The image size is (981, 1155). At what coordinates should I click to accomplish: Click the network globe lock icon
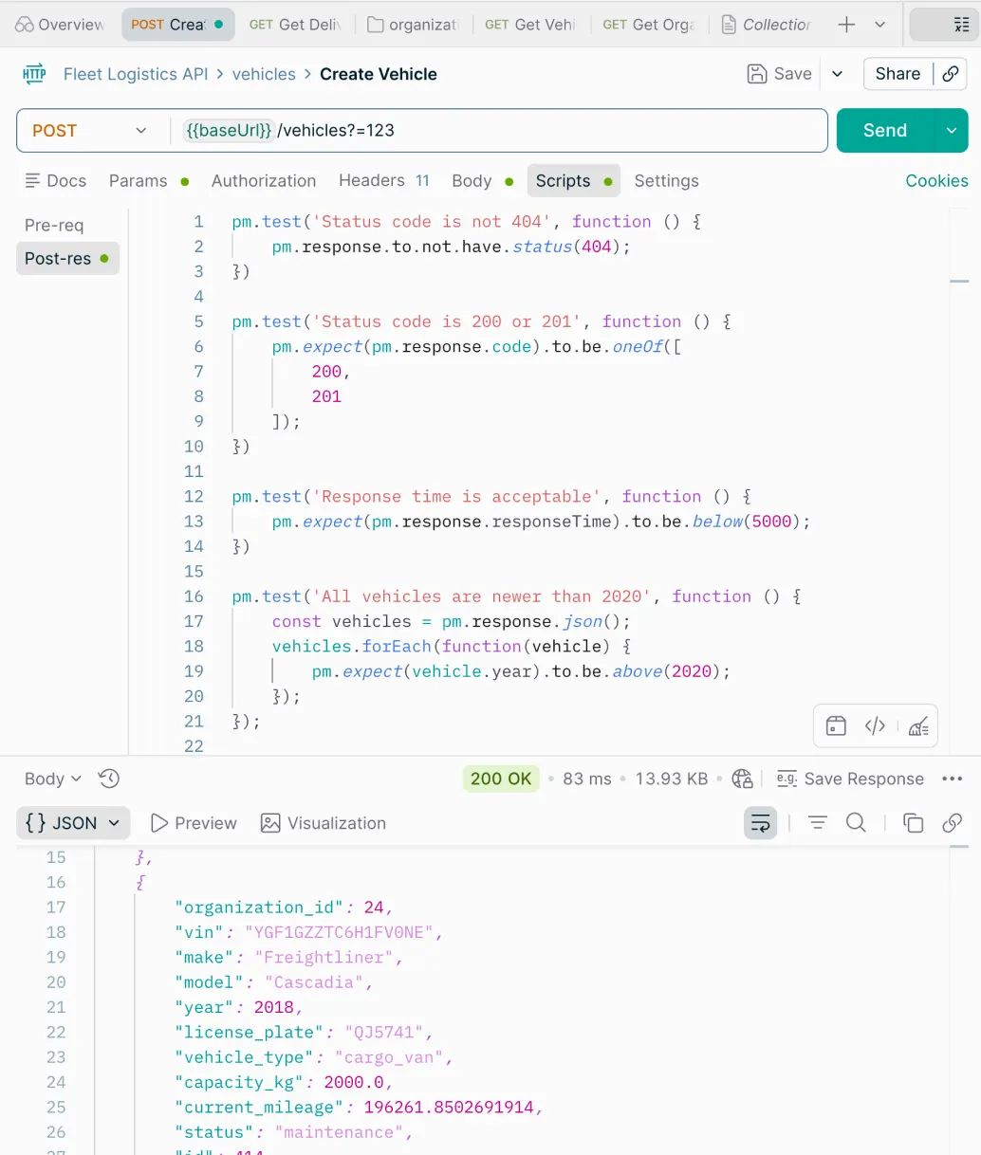coord(743,779)
